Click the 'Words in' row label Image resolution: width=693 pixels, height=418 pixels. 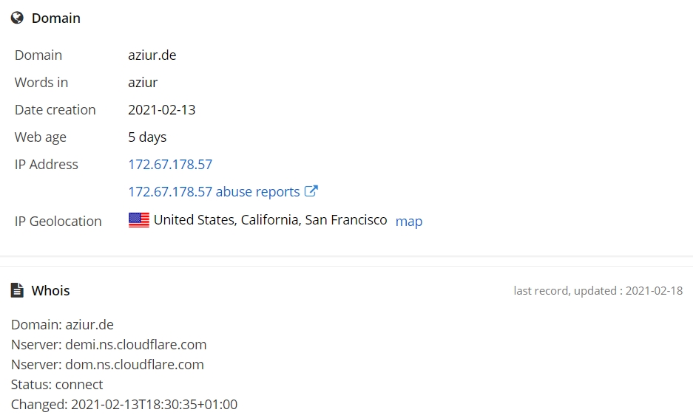pos(41,83)
